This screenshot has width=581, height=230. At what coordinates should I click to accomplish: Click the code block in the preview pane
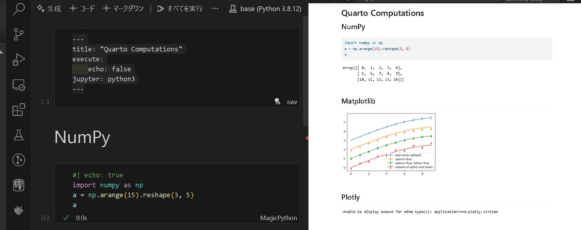point(446,49)
